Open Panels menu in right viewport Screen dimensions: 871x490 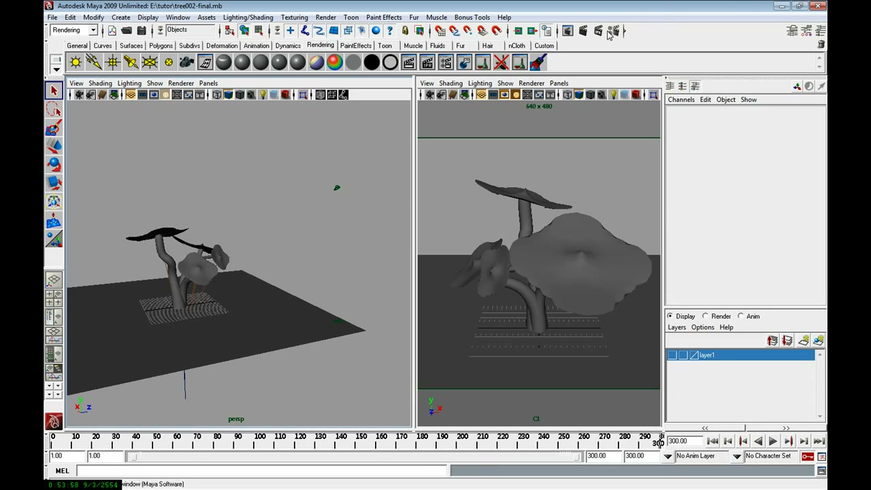[559, 83]
